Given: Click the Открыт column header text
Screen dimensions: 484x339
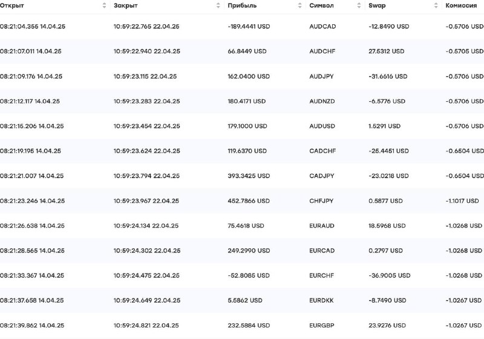Looking at the screenshot, I should pyautogui.click(x=11, y=5).
